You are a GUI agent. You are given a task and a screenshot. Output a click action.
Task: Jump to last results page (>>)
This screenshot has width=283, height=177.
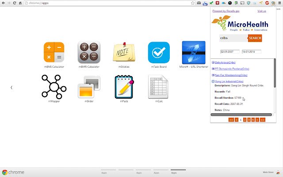click(x=263, y=120)
